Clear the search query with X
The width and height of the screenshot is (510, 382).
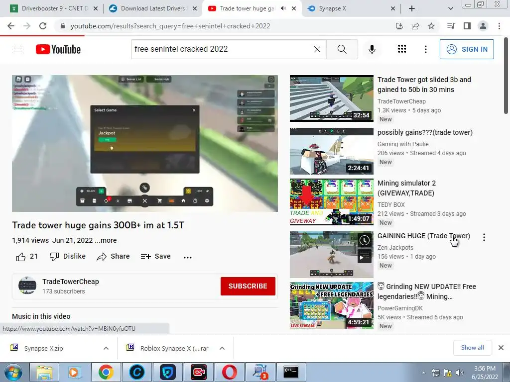point(317,49)
